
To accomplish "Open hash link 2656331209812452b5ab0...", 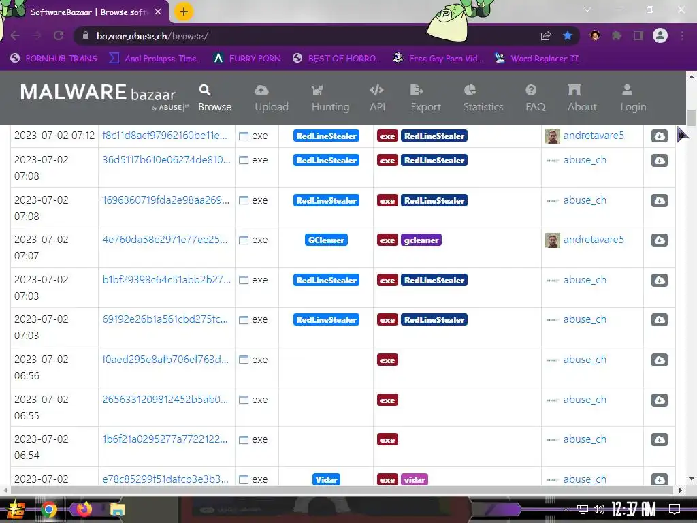I will 165,399.
